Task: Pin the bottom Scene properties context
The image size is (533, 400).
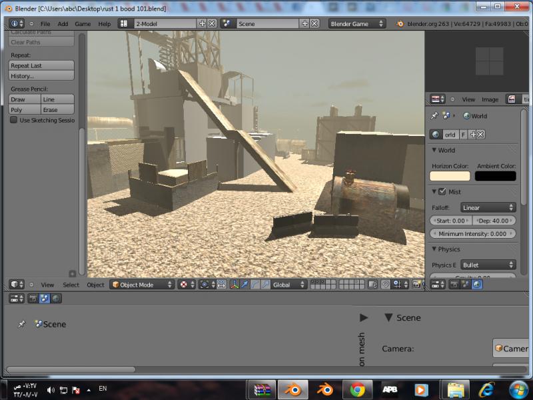Action: point(22,324)
